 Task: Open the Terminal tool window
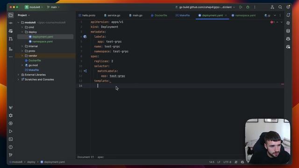coord(11,139)
